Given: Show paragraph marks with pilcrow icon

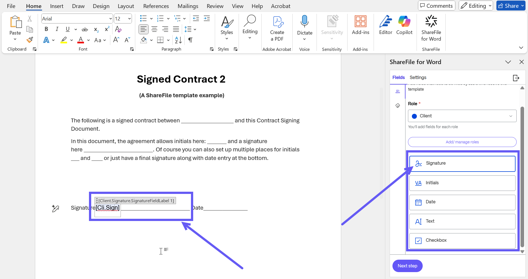Looking at the screenshot, I should pyautogui.click(x=190, y=40).
